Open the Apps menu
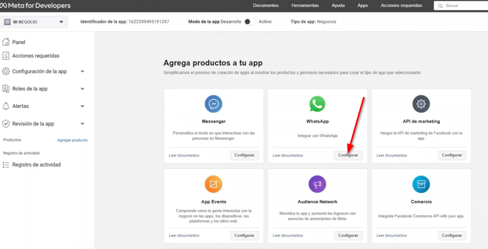The height and width of the screenshot is (249, 488). coord(363,6)
